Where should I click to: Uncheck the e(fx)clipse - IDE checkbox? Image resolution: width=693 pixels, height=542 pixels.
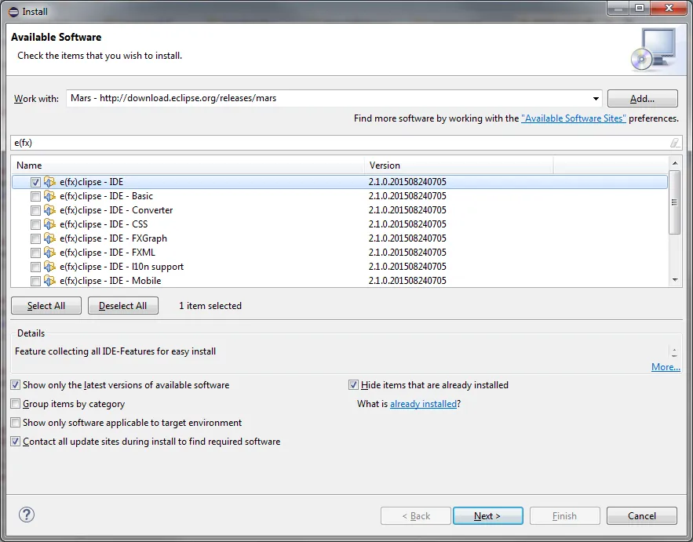coord(35,182)
